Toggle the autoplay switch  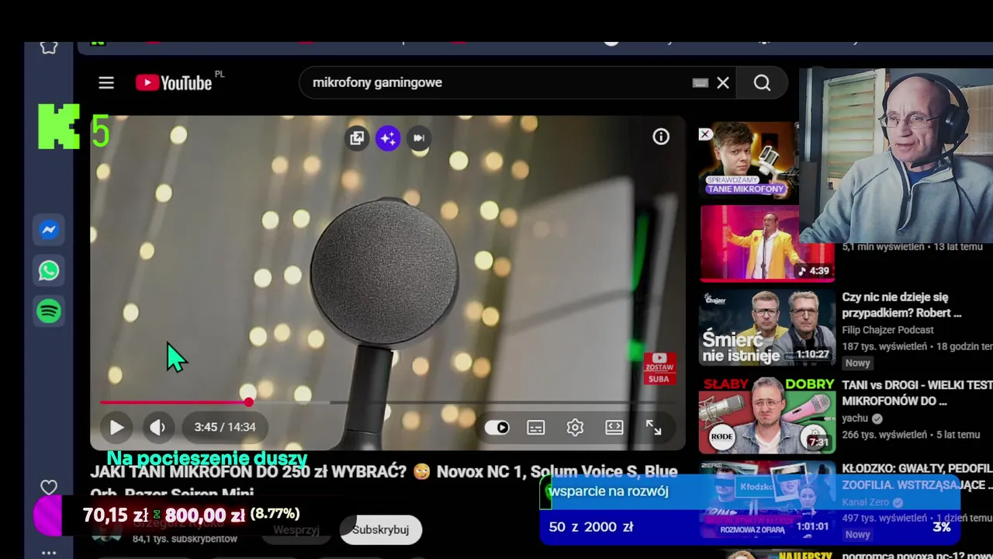(x=496, y=427)
